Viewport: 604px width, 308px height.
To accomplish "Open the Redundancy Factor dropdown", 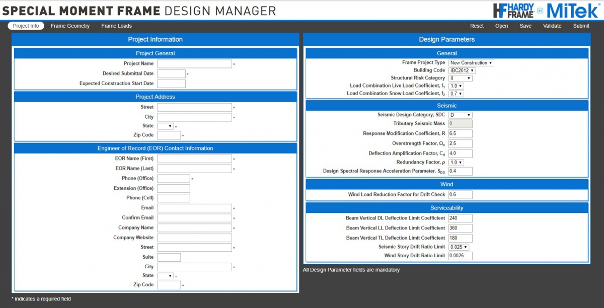I will click(456, 163).
